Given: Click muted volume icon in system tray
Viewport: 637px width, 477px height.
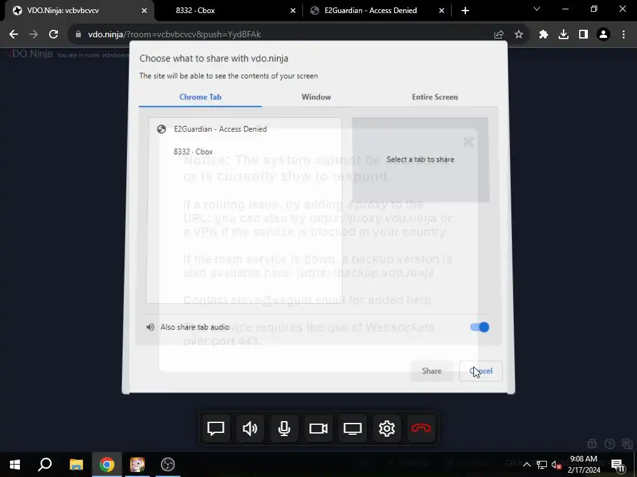Looking at the screenshot, I should [557, 465].
